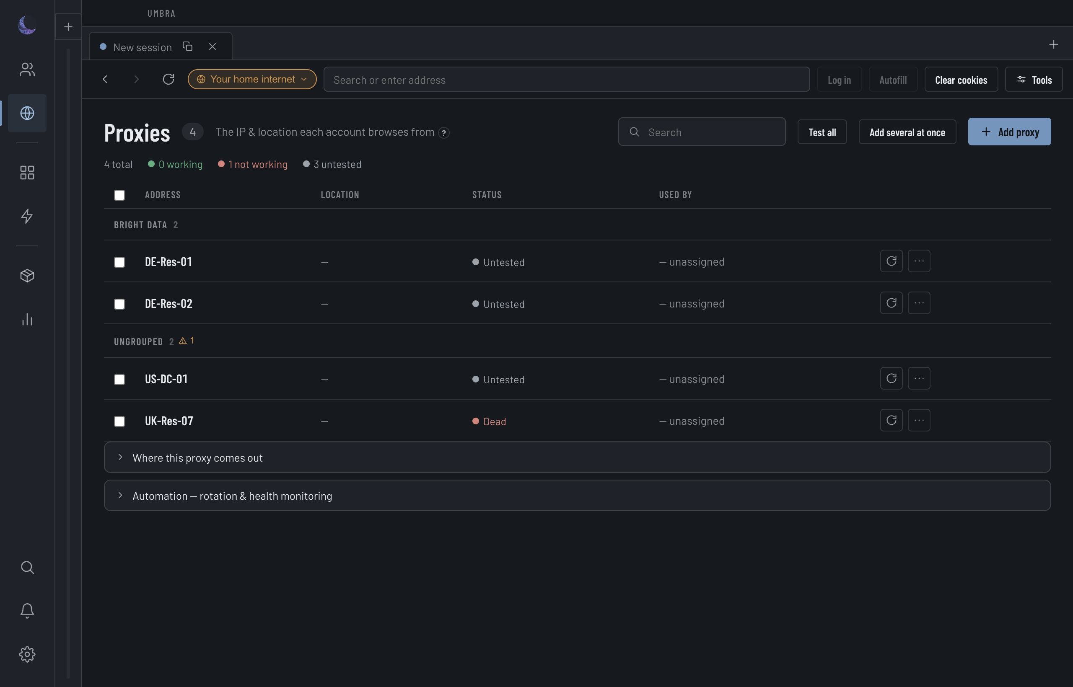
Task: Click the plus button above the session list
Action: (68, 27)
